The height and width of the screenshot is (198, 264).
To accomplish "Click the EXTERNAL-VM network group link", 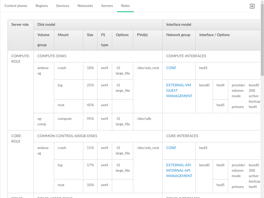I will coord(178,85).
